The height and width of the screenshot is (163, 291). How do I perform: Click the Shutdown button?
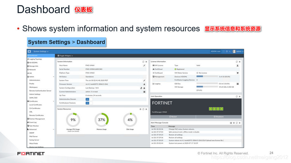[219, 117]
